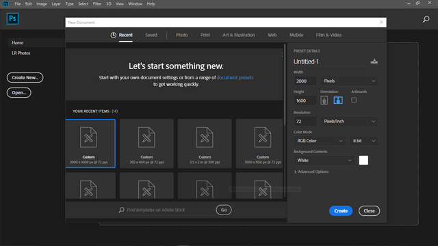Viewport: 438px width, 246px height.
Task: Switch to the Photo tab
Action: (x=182, y=35)
